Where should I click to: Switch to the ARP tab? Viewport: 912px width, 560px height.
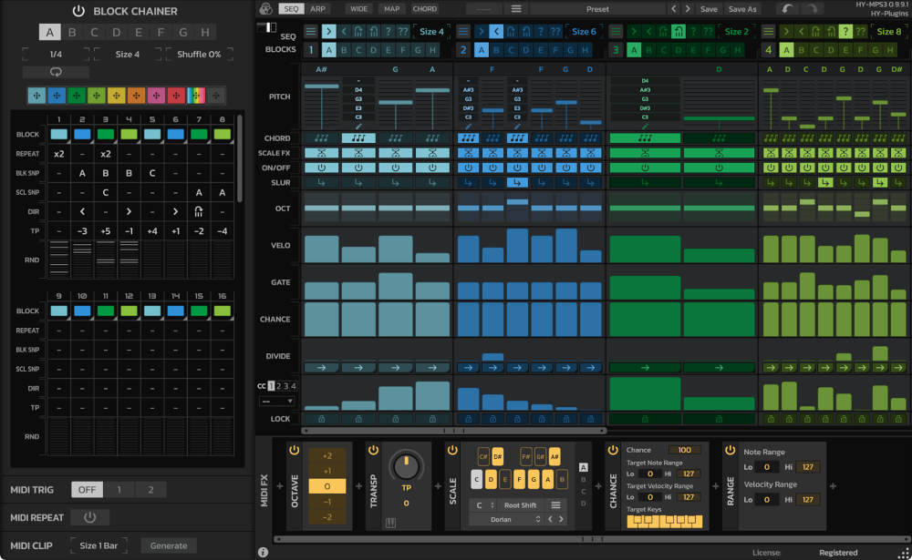click(x=317, y=8)
